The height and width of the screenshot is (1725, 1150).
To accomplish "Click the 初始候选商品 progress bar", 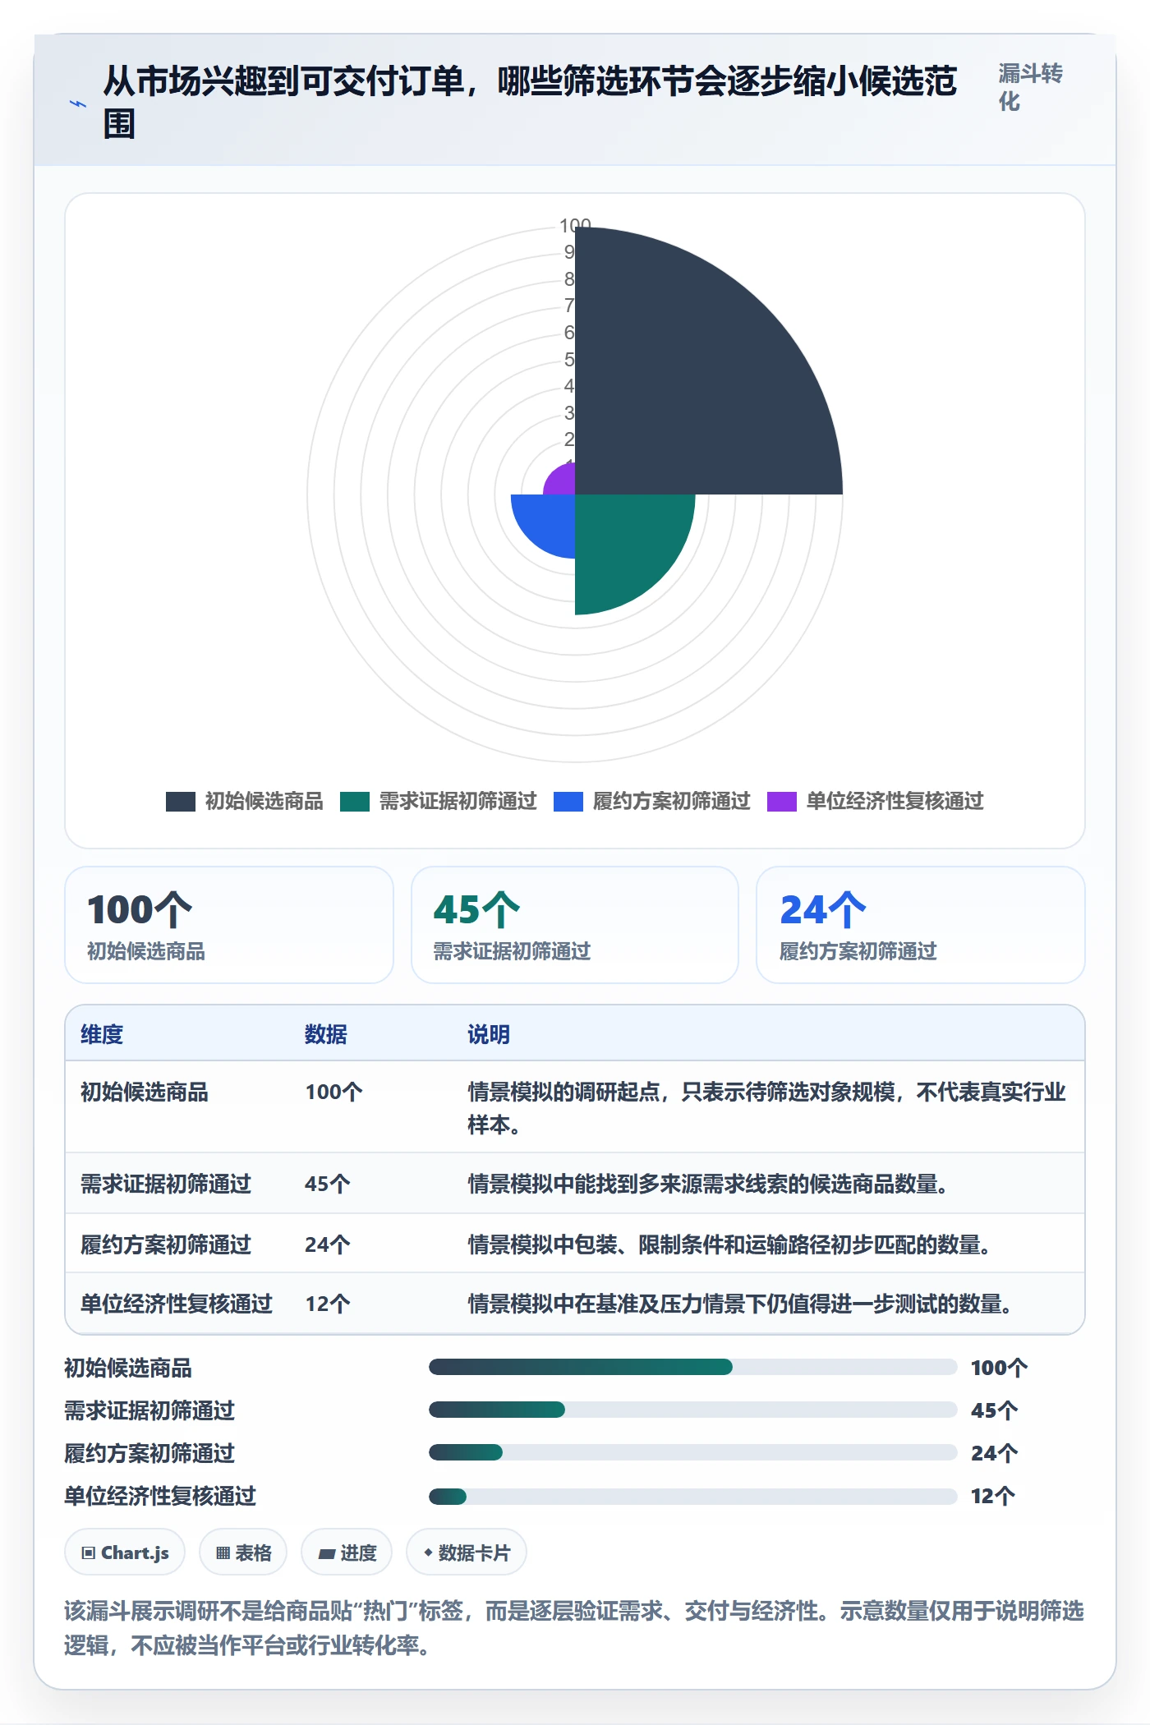I will tap(692, 1367).
